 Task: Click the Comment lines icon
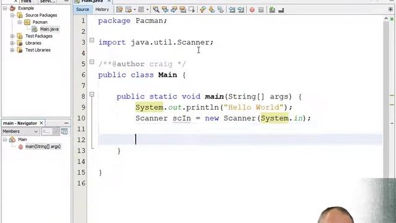pyautogui.click(x=272, y=10)
